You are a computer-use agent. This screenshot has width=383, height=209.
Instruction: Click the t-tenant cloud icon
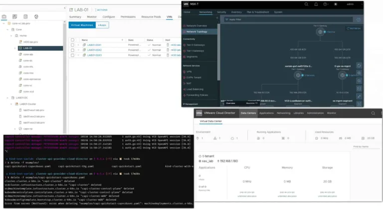pos(200,156)
